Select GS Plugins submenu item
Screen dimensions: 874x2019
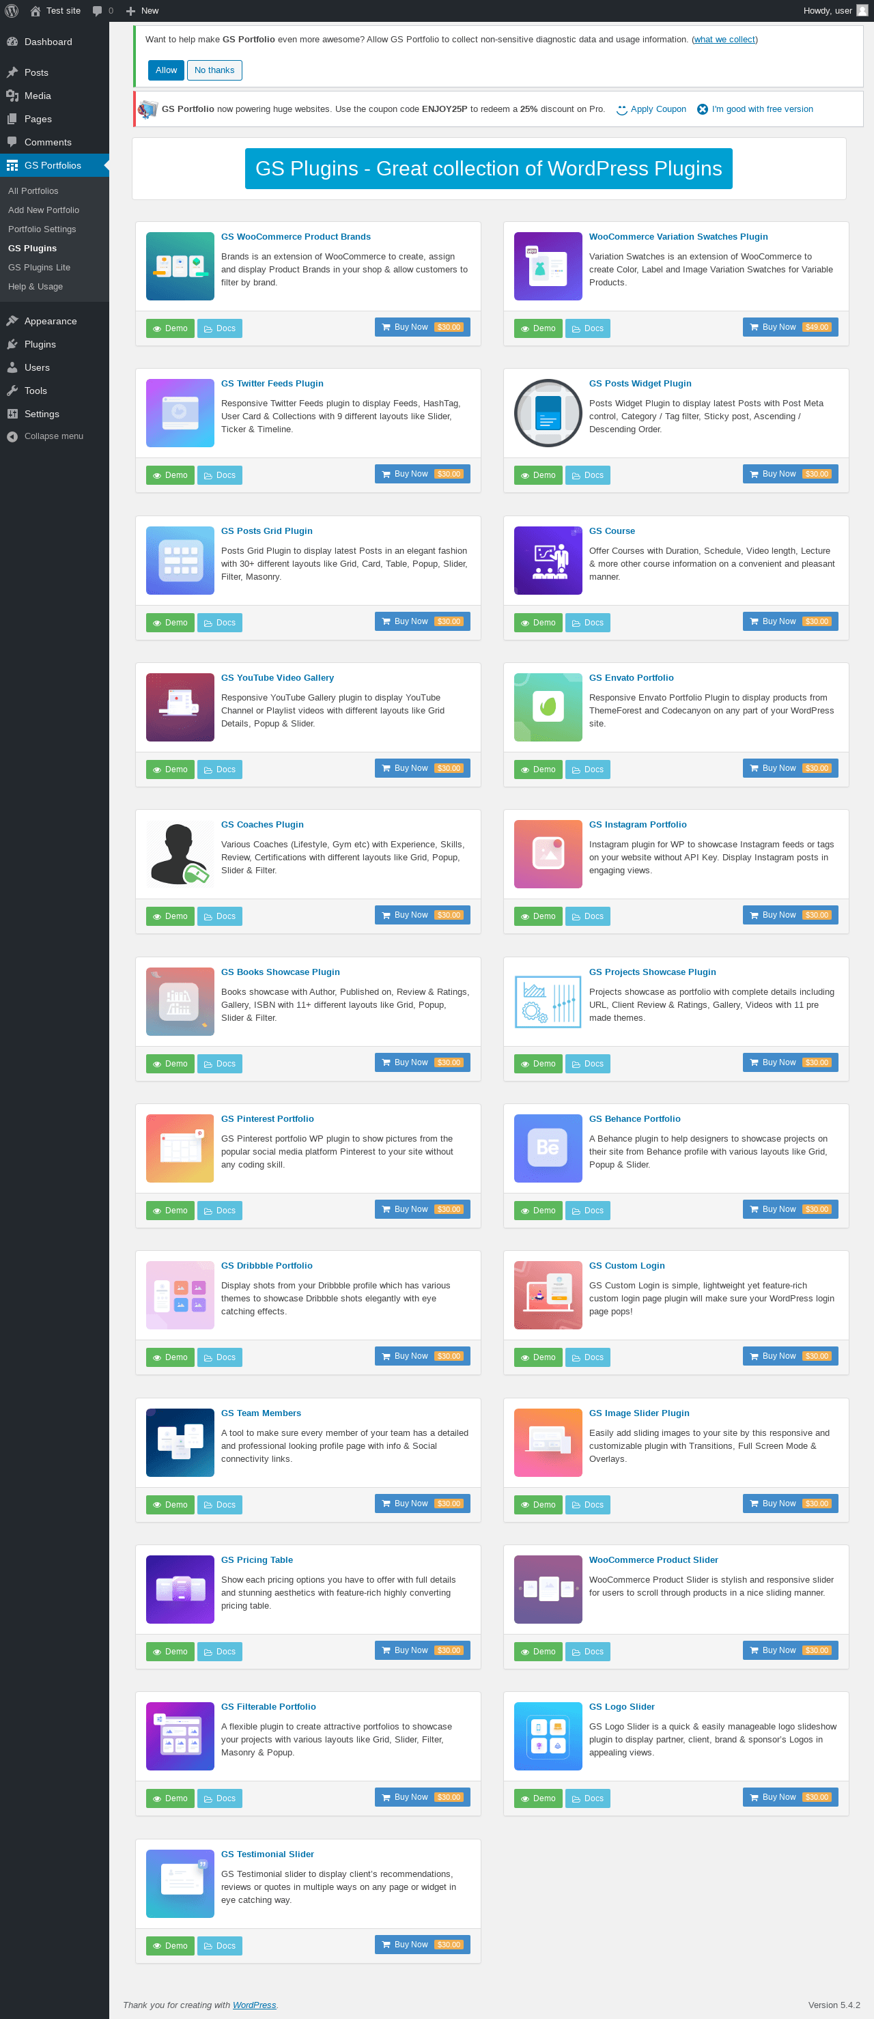click(x=32, y=249)
